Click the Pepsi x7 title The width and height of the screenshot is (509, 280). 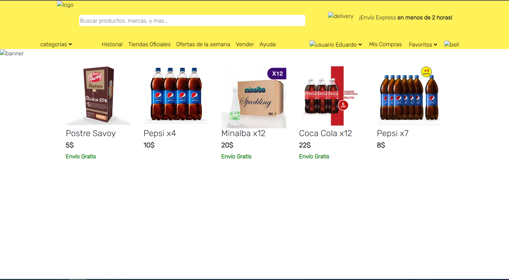[x=393, y=133]
